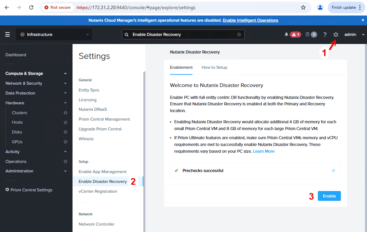Open the help question mark menu
Image resolution: width=367 pixels, height=232 pixels.
click(x=325, y=35)
